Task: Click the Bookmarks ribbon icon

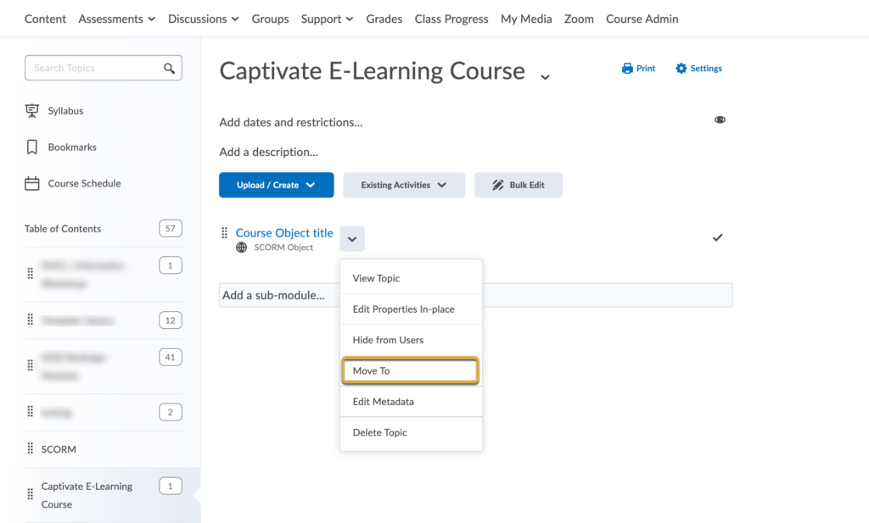Action: tap(32, 147)
